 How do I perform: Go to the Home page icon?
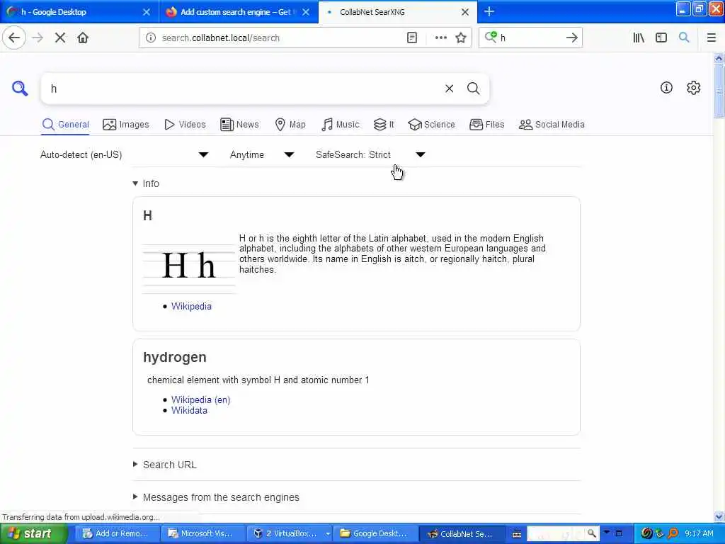click(83, 38)
